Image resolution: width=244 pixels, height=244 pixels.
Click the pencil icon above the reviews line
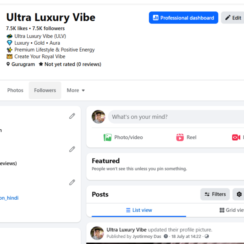(72, 149)
